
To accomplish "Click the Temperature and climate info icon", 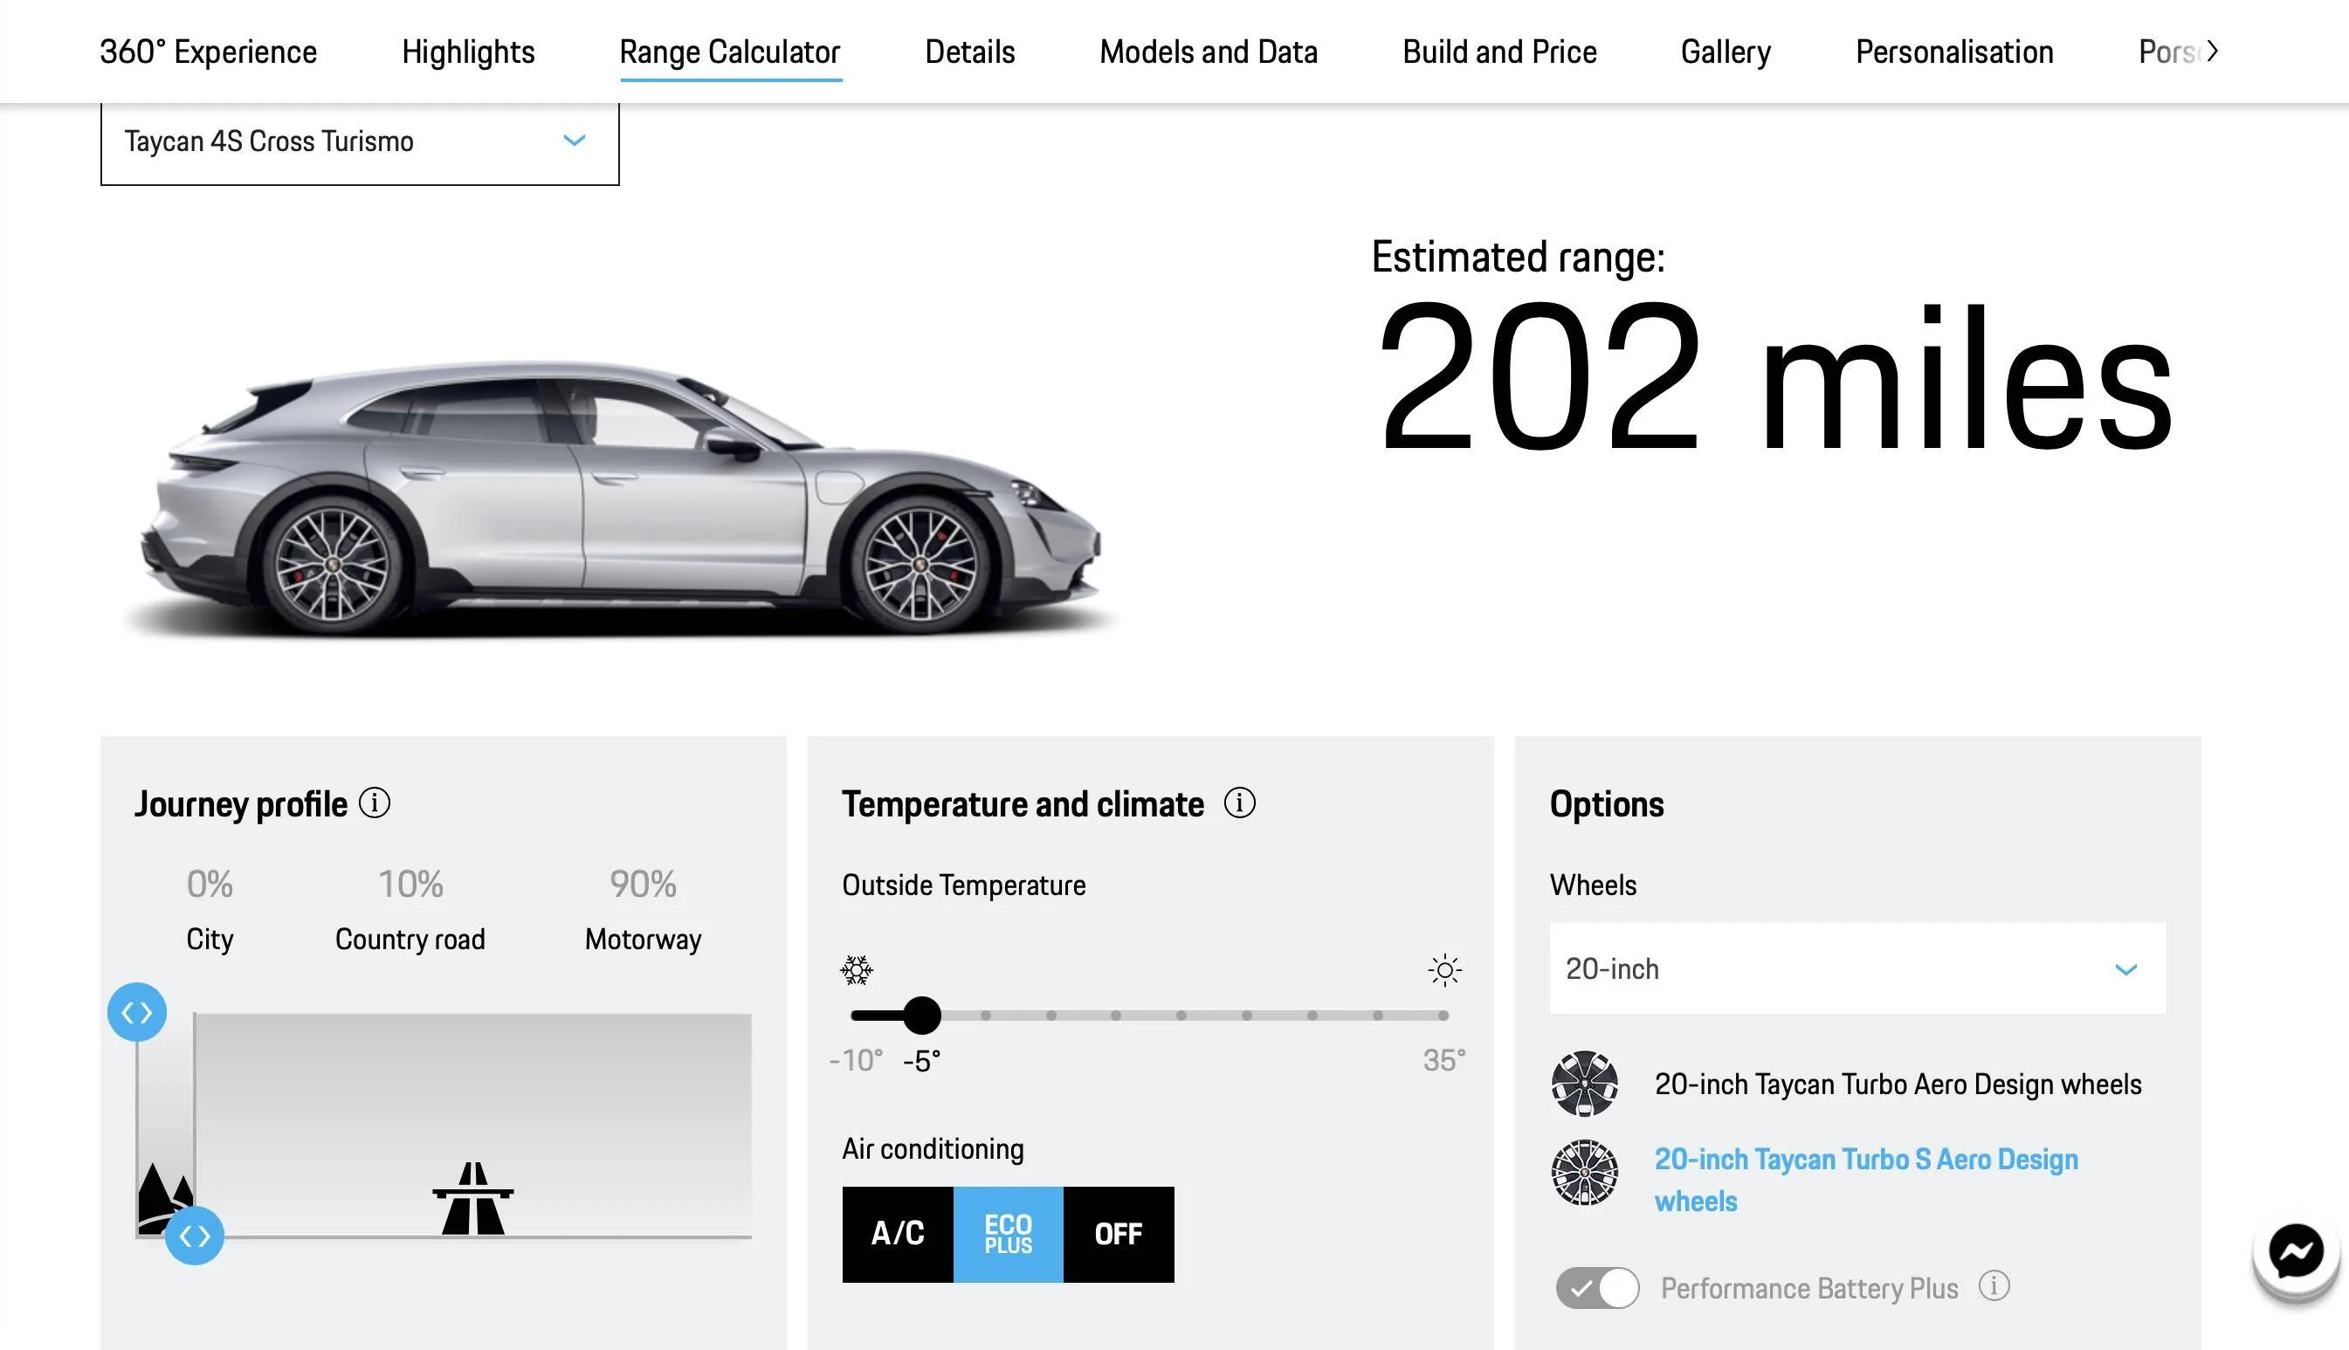I will click(x=1239, y=803).
